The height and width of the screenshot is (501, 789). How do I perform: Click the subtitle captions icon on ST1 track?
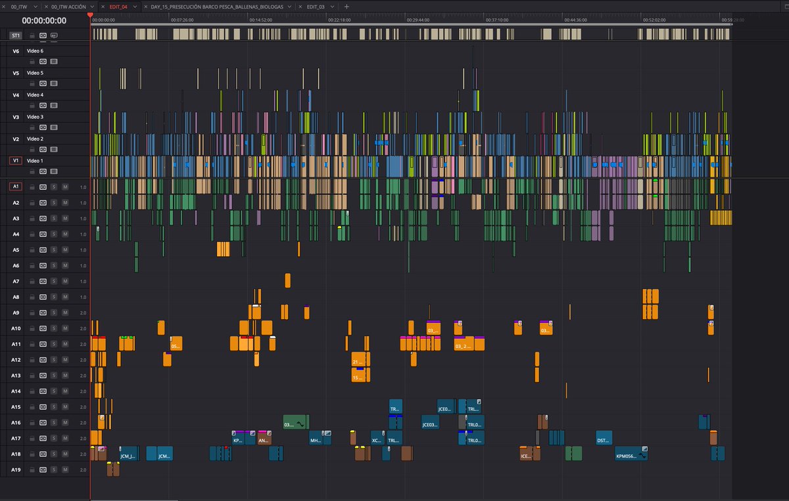click(x=55, y=35)
